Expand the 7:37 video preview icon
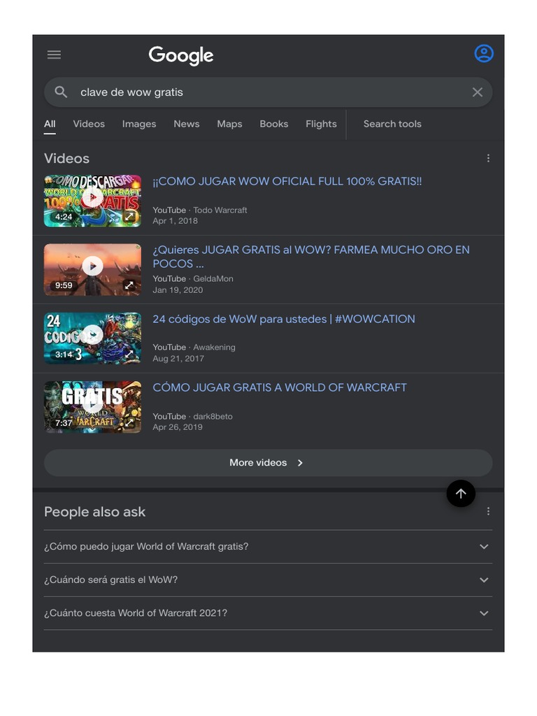This screenshot has width=537, height=716. point(129,422)
